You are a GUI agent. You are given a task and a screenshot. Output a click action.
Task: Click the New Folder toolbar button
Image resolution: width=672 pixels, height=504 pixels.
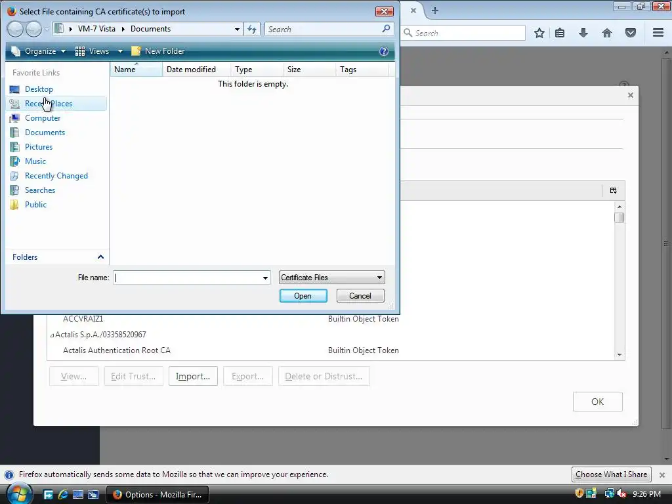tap(158, 51)
